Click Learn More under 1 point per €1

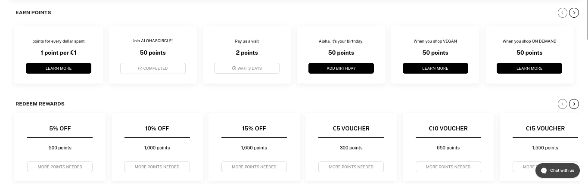click(x=59, y=68)
